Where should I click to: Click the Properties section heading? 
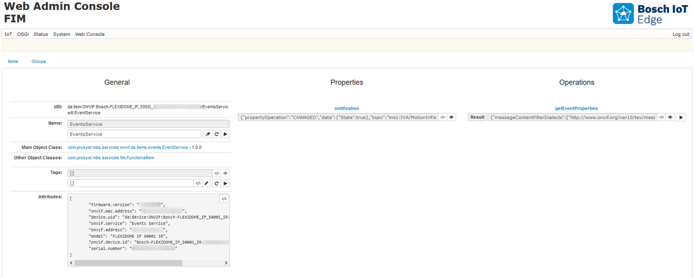pyautogui.click(x=347, y=83)
